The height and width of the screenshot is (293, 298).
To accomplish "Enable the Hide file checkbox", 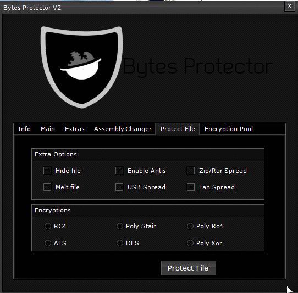I will pyautogui.click(x=47, y=171).
